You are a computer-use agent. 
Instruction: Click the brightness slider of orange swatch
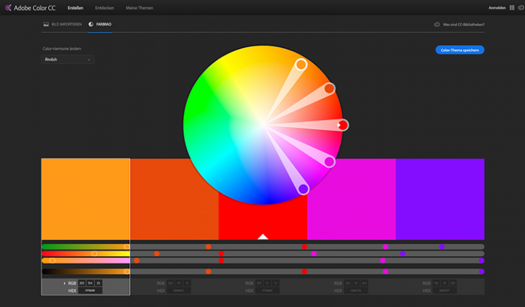85,272
